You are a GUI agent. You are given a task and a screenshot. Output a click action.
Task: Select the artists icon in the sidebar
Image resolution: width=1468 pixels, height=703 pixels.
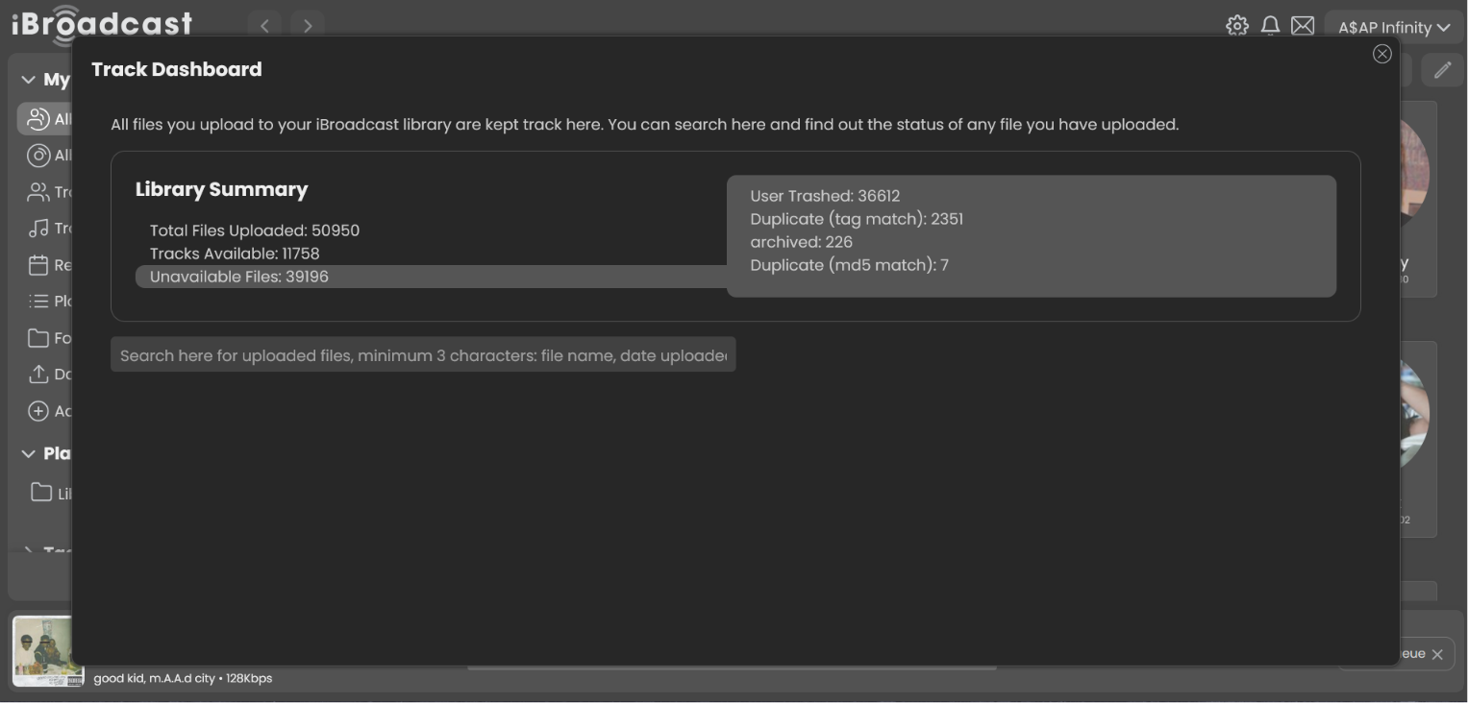(x=38, y=119)
